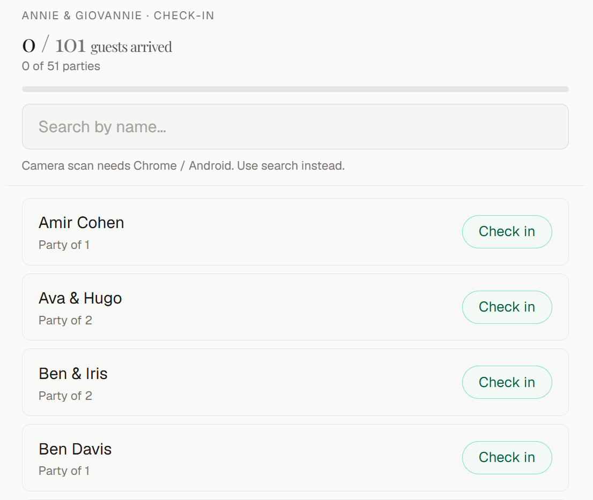Check in Amir Cohen
Screen dimensions: 593x500
click(x=507, y=231)
